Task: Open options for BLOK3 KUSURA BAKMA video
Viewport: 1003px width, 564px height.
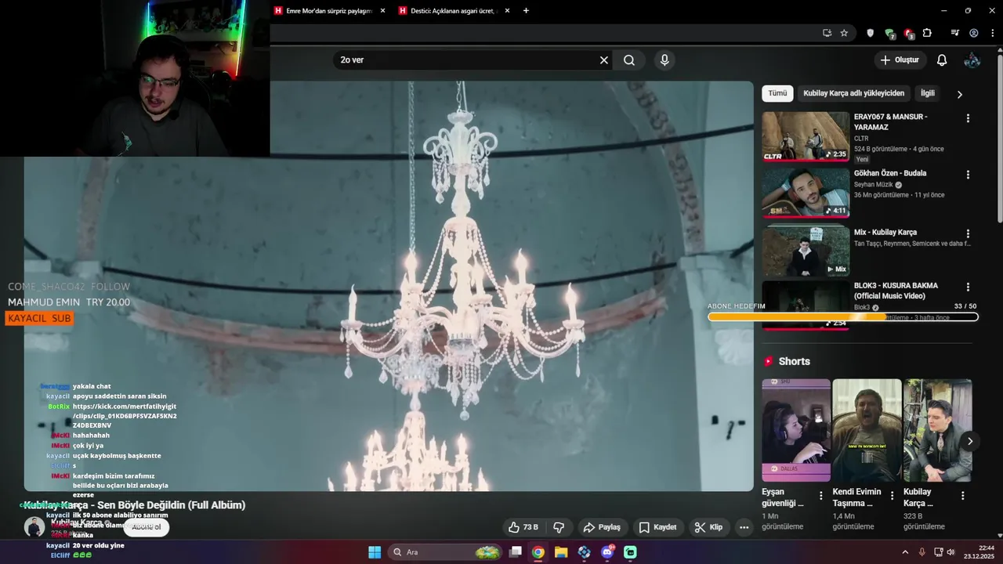Action: [x=968, y=287]
